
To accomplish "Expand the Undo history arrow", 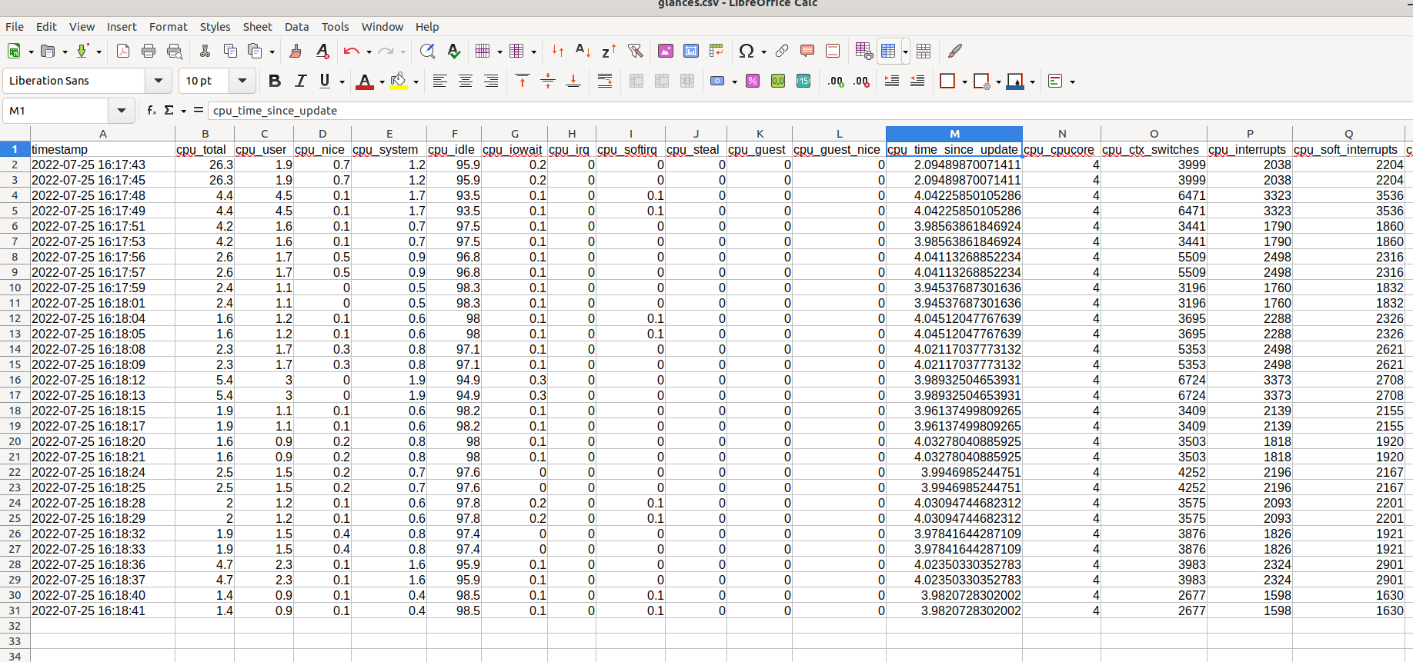I will (369, 52).
